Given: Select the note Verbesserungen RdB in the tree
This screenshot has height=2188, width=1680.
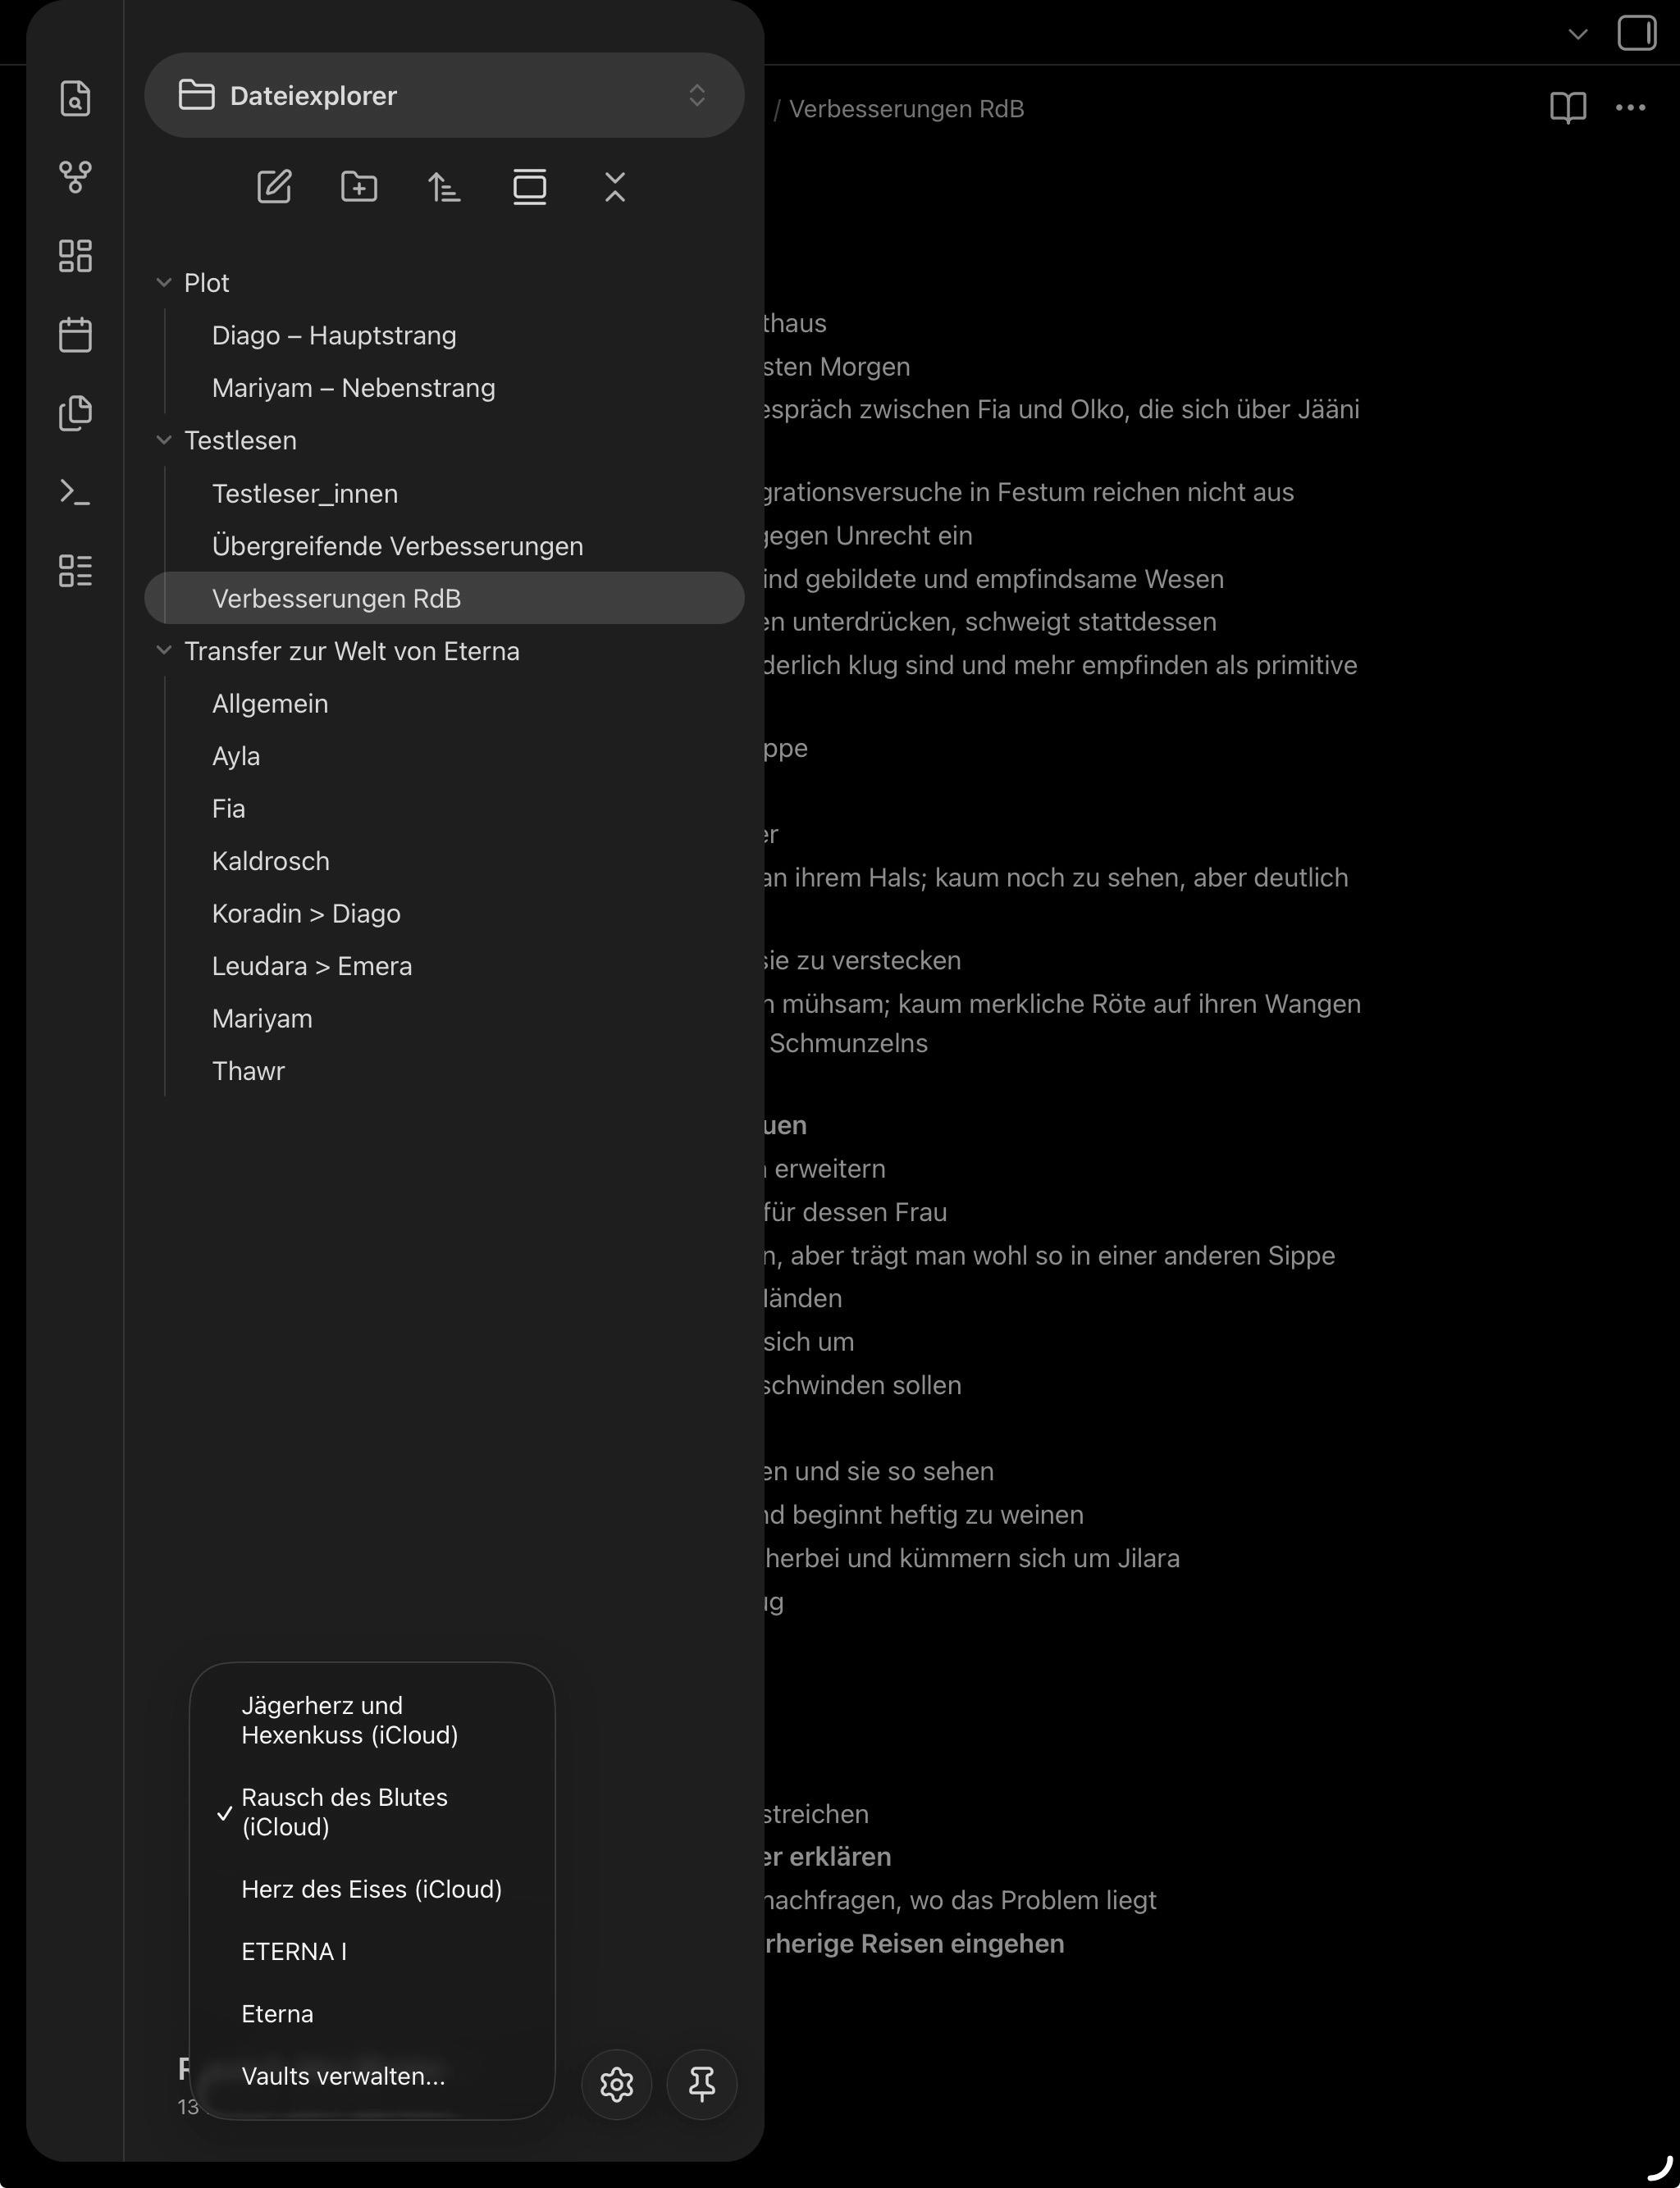Looking at the screenshot, I should pos(444,598).
